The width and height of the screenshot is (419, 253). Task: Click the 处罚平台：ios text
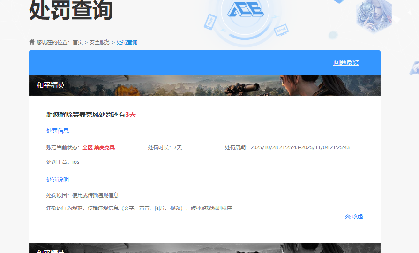pyautogui.click(x=63, y=162)
